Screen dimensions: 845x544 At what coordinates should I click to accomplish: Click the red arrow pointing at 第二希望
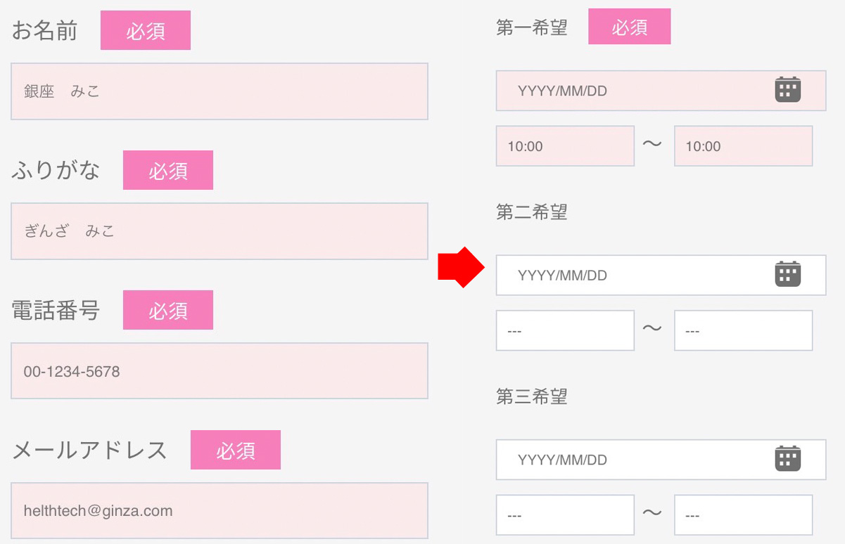(x=462, y=268)
